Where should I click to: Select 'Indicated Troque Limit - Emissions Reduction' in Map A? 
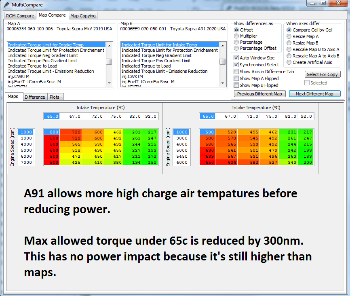(57, 71)
